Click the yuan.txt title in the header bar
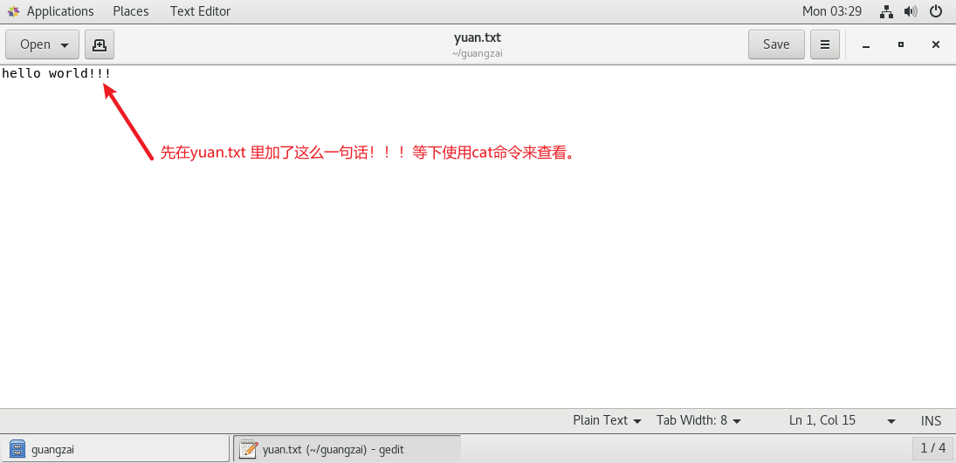This screenshot has width=956, height=463. pyautogui.click(x=478, y=37)
